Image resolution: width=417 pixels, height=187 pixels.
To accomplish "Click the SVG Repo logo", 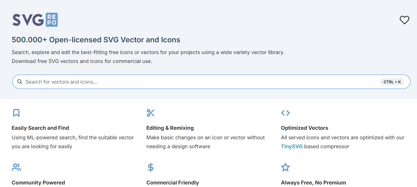I will (35, 20).
